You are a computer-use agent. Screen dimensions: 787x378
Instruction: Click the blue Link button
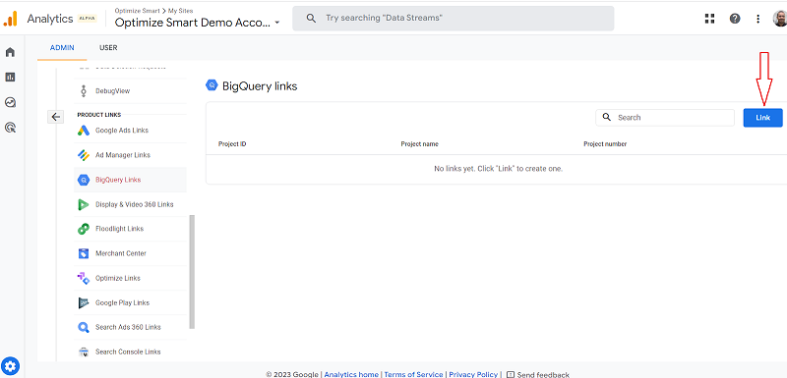(762, 118)
